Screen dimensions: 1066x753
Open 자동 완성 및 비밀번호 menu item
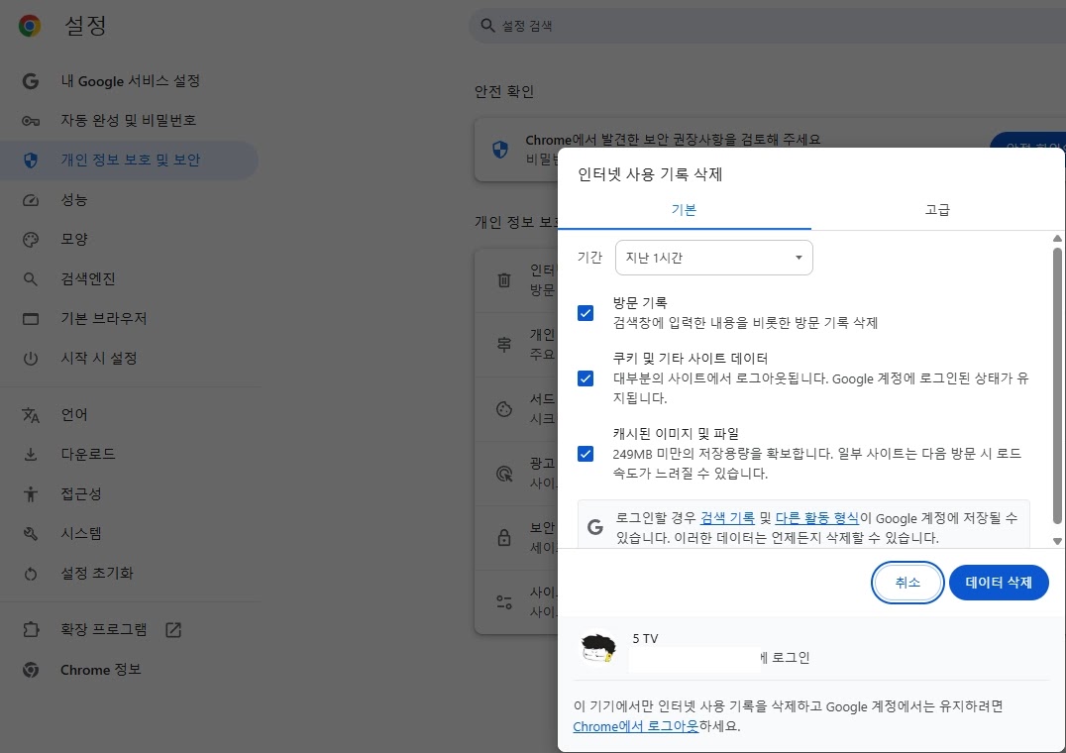pos(129,121)
